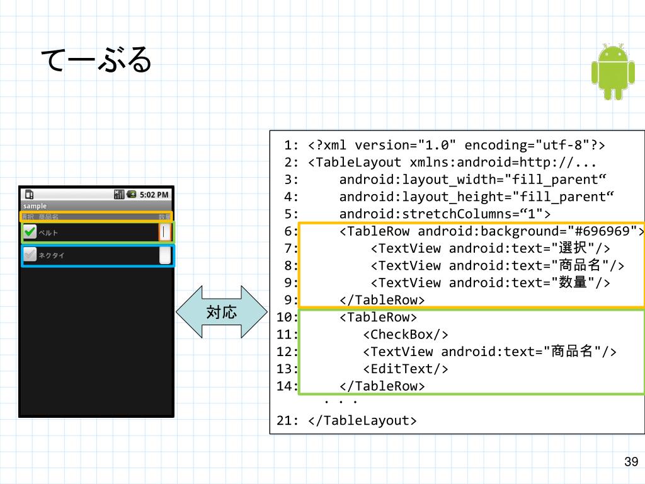This screenshot has height=484, width=645.
Task: Click the 対応 label on the arrow
Action: pyautogui.click(x=221, y=313)
